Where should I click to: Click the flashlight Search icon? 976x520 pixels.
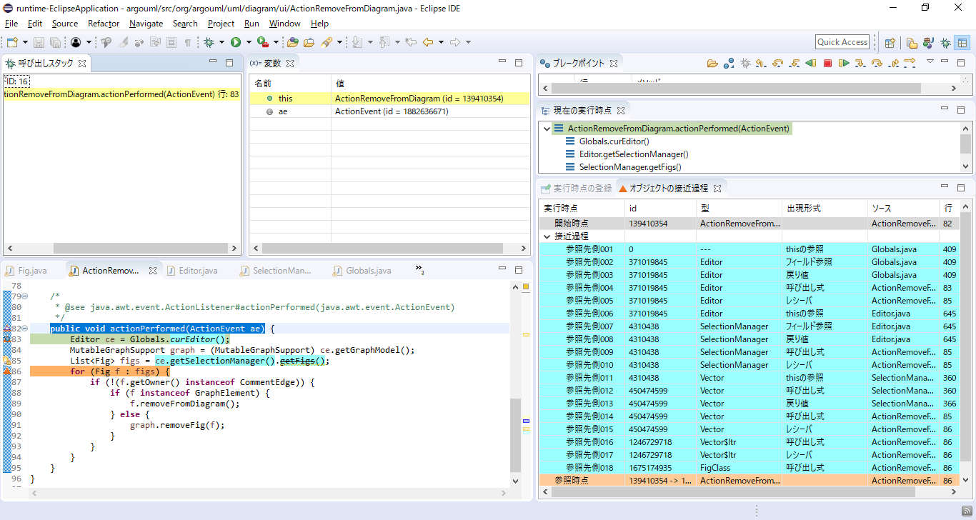tap(327, 43)
